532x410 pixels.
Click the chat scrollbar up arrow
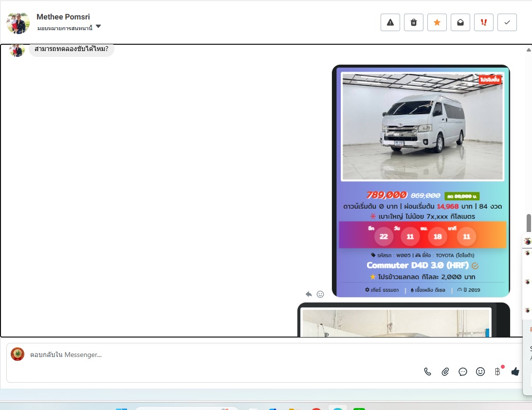click(x=529, y=50)
